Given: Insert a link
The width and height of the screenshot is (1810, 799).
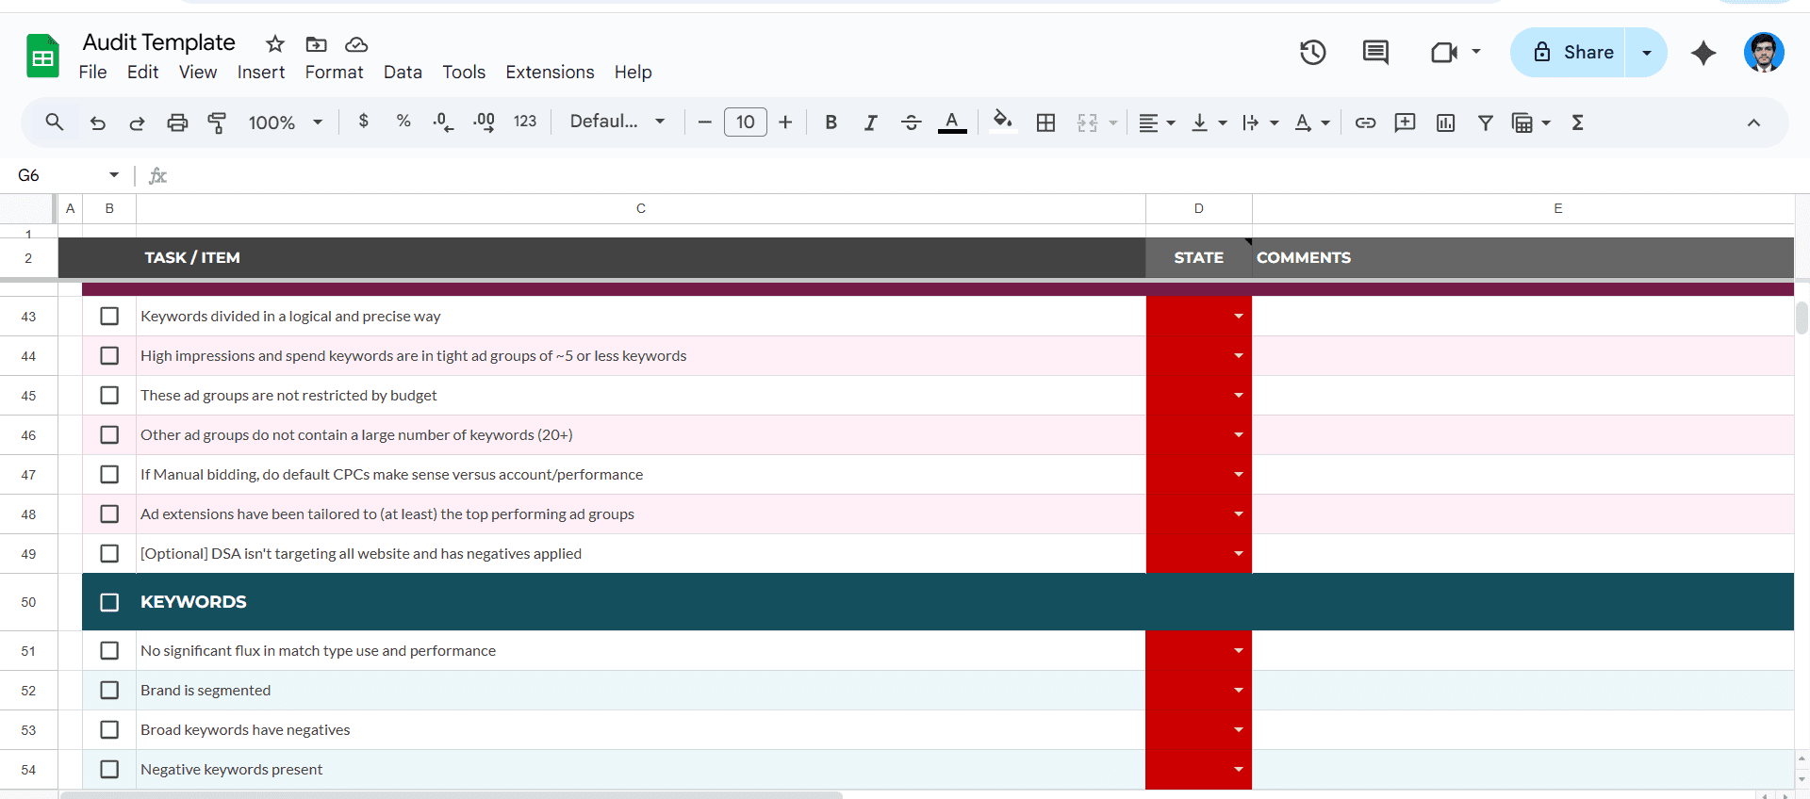Looking at the screenshot, I should (1365, 122).
